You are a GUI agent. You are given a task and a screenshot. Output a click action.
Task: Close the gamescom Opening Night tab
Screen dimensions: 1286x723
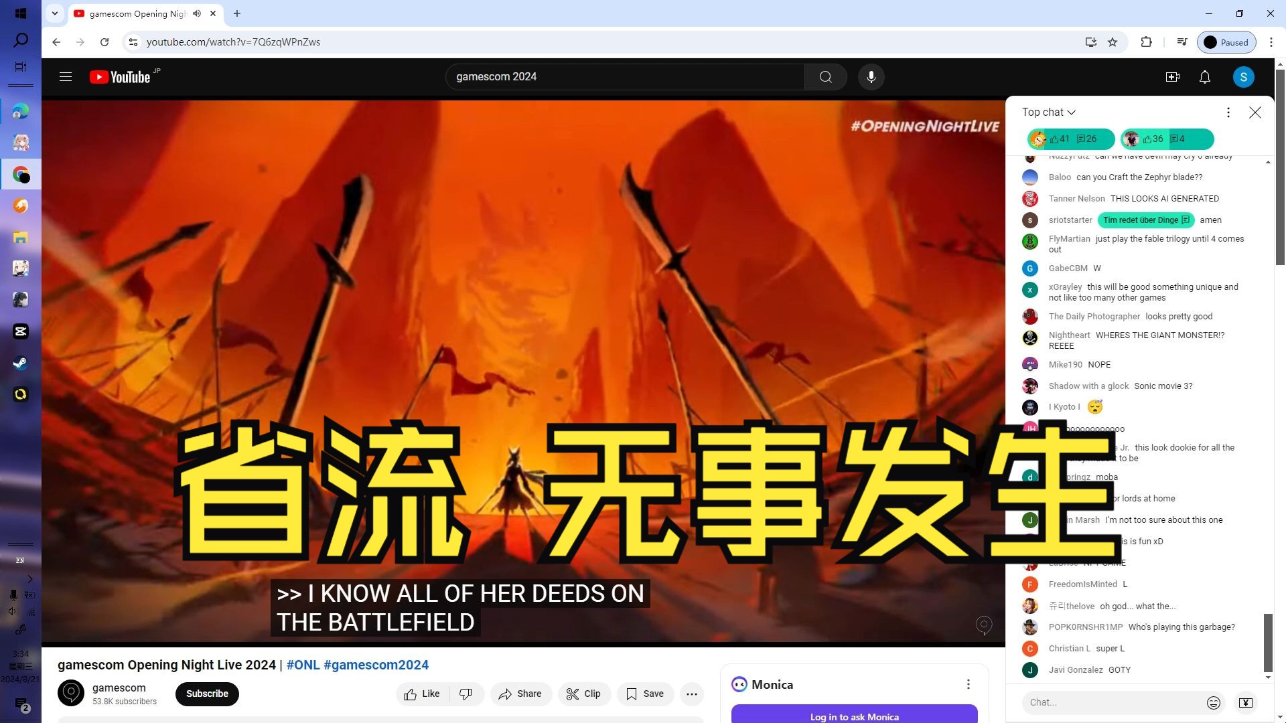pyautogui.click(x=213, y=13)
